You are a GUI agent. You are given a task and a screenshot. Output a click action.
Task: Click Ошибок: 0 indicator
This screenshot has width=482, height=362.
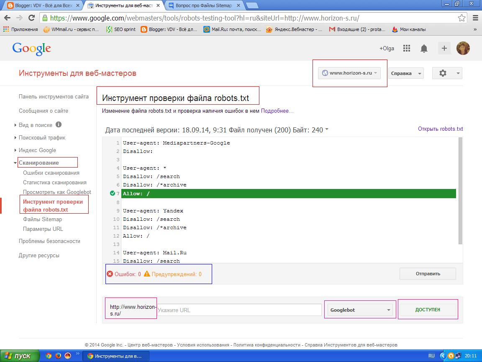click(x=124, y=274)
